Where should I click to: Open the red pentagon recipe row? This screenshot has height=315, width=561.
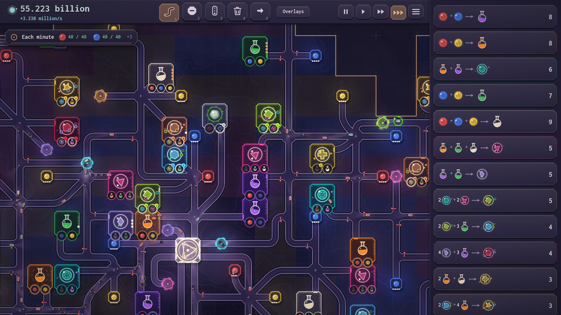[495, 253]
